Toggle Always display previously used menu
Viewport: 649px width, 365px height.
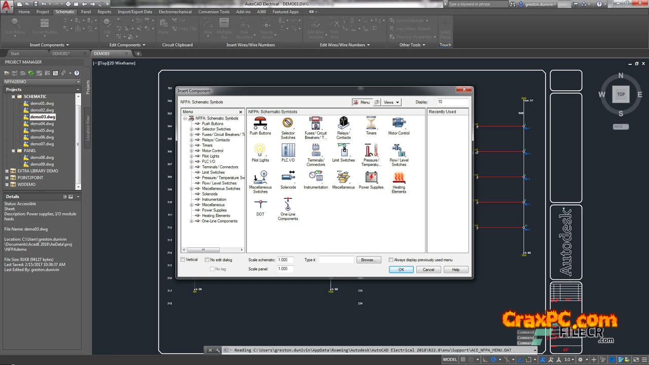[x=391, y=260]
